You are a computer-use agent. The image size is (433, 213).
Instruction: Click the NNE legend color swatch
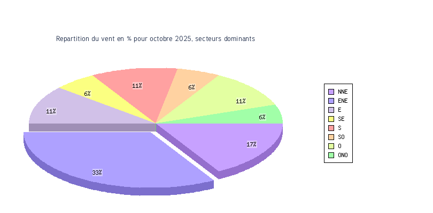[x=331, y=92]
